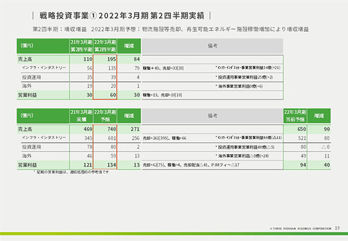Select the 売上高 forecast value 740
This screenshot has width=348, height=241.
tap(112, 129)
